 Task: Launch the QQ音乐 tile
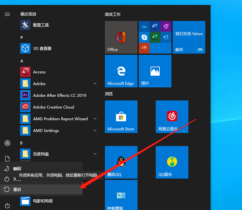[x=172, y=162]
